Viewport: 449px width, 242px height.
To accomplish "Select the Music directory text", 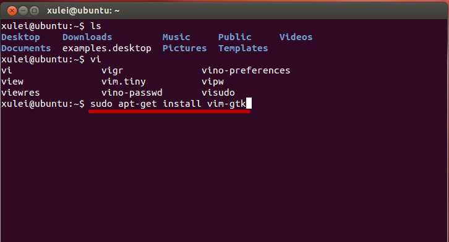I will 176,37.
